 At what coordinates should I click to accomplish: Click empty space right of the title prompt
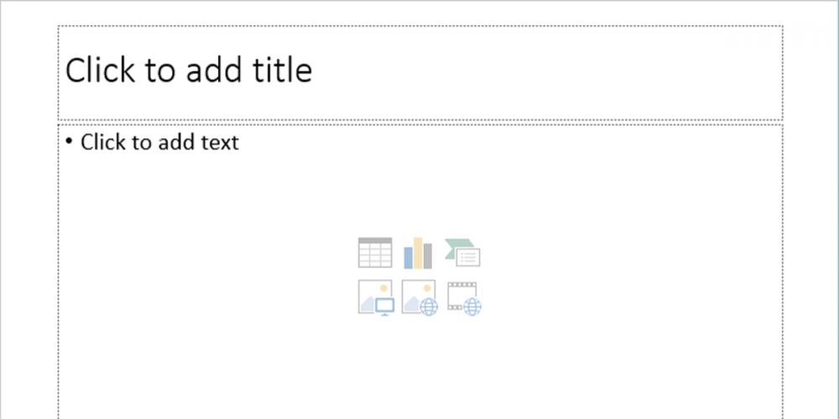click(x=545, y=71)
